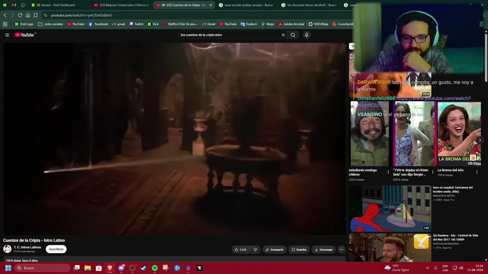Open options for TVN te dejaba short
Screen dimensions: 488x274
[432, 172]
